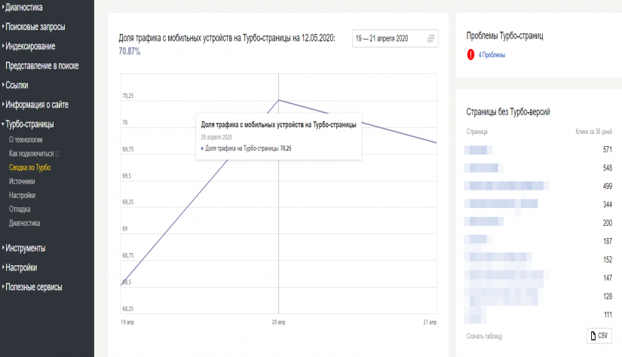Image resolution: width=622 pixels, height=357 pixels.
Task: Click the file icon on the CSV button
Action: coord(593,335)
